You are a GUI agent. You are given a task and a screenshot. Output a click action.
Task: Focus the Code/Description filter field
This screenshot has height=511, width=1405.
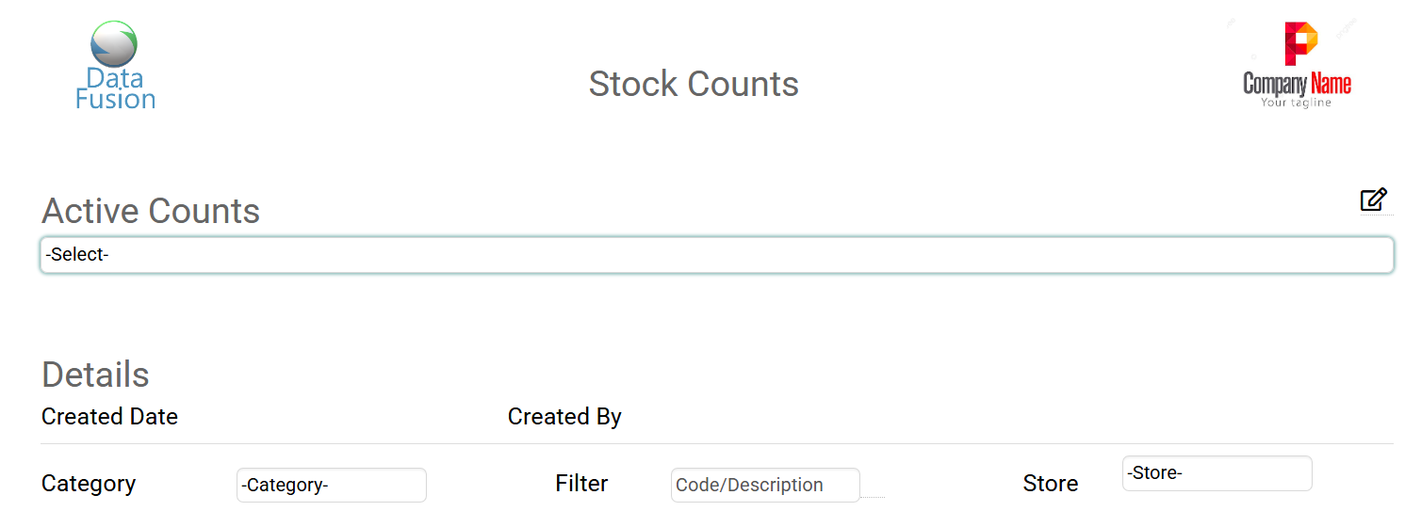[x=764, y=486]
